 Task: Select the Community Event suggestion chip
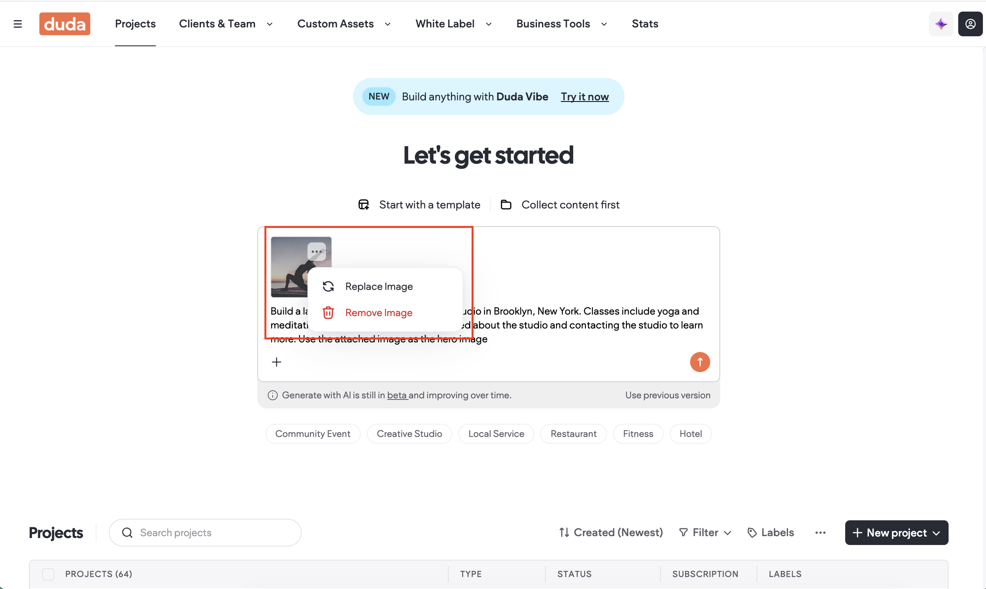click(312, 434)
